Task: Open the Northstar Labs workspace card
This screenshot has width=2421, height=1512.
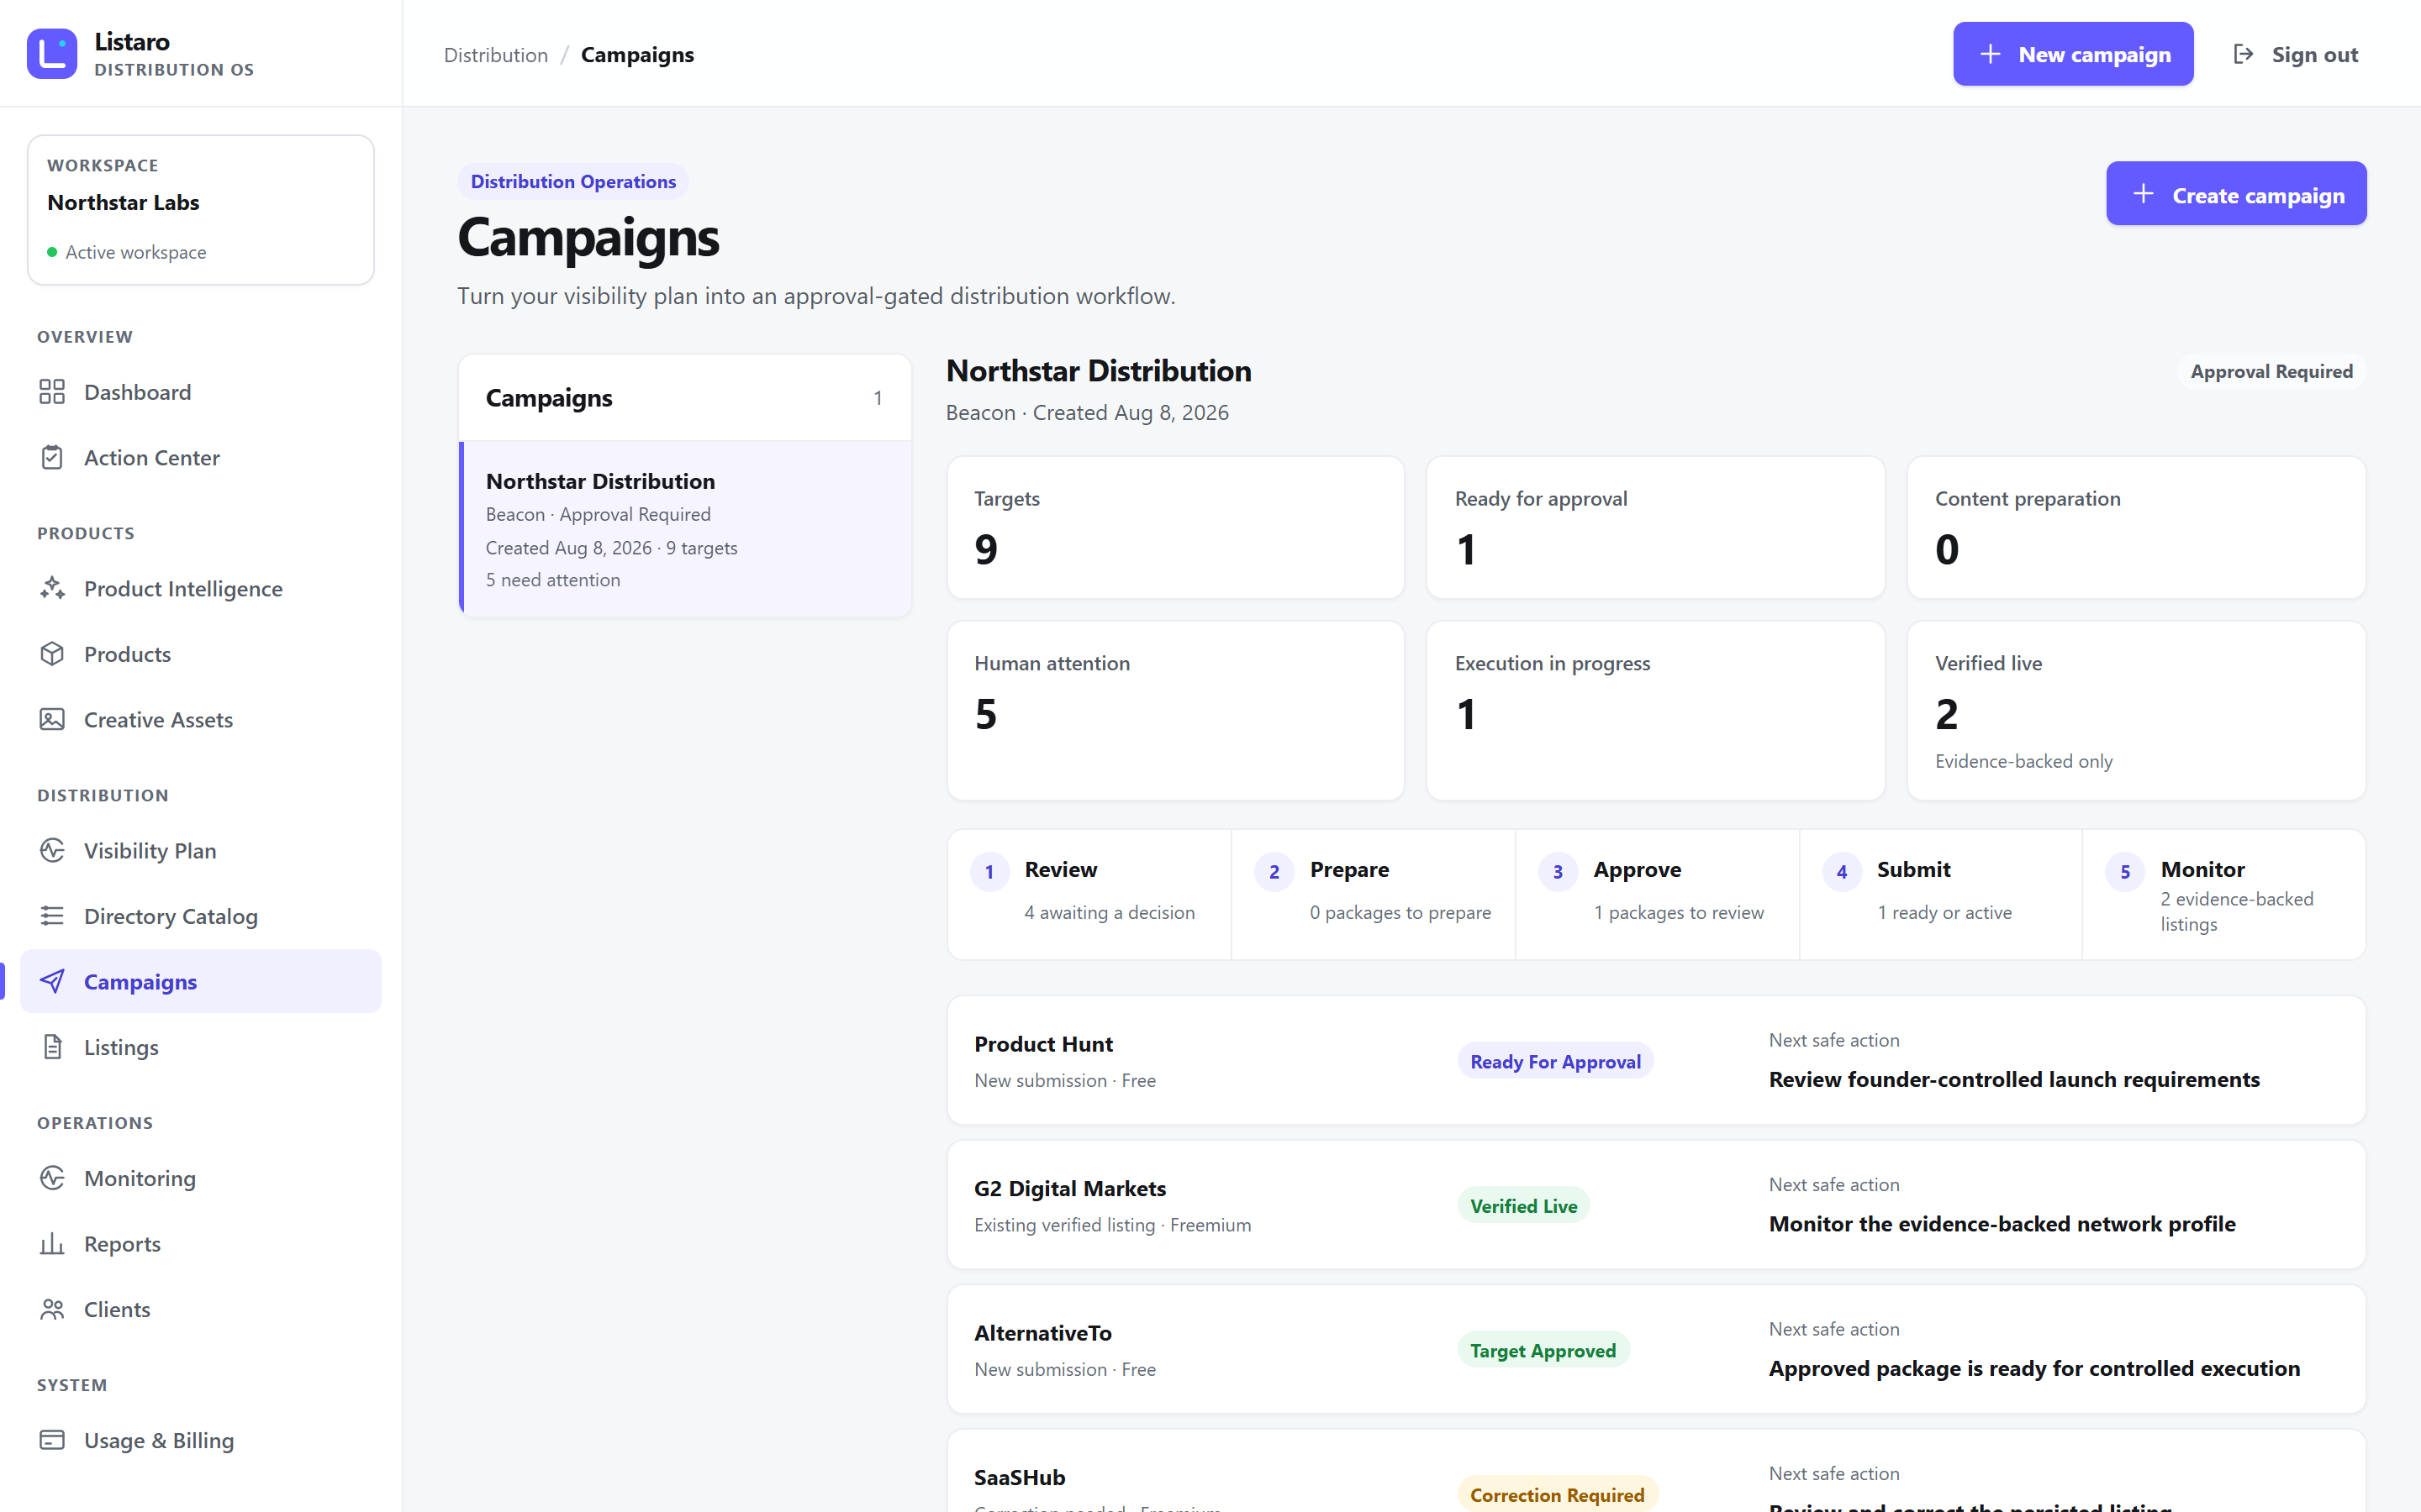Action: pyautogui.click(x=201, y=209)
